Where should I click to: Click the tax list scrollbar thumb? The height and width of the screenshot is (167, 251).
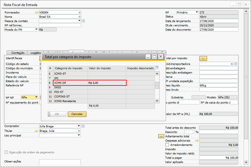click(157, 86)
